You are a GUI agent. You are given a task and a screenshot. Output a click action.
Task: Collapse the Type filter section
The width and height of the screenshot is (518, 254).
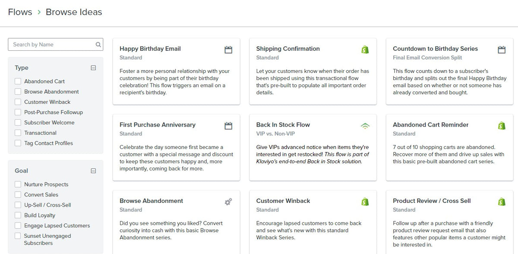click(x=93, y=68)
